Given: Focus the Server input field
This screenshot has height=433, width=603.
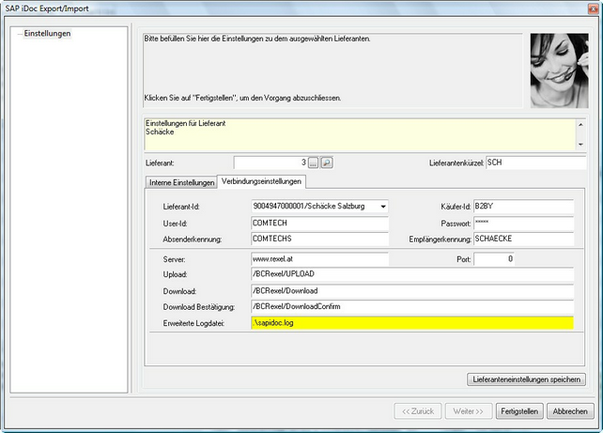Looking at the screenshot, I should coord(318,259).
